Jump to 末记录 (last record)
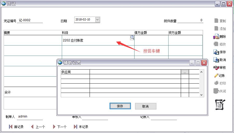Viewport: 234px width, 133px height. click(76, 127)
